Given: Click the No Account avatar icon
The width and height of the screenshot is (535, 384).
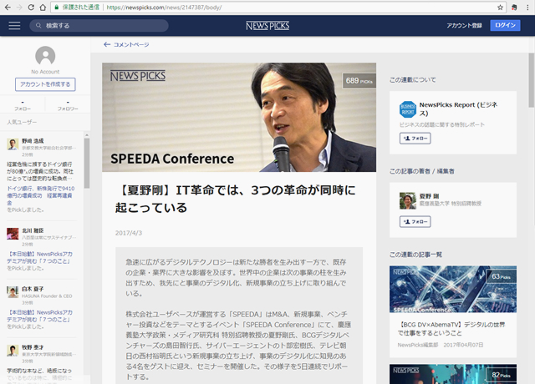Looking at the screenshot, I should point(45,57).
